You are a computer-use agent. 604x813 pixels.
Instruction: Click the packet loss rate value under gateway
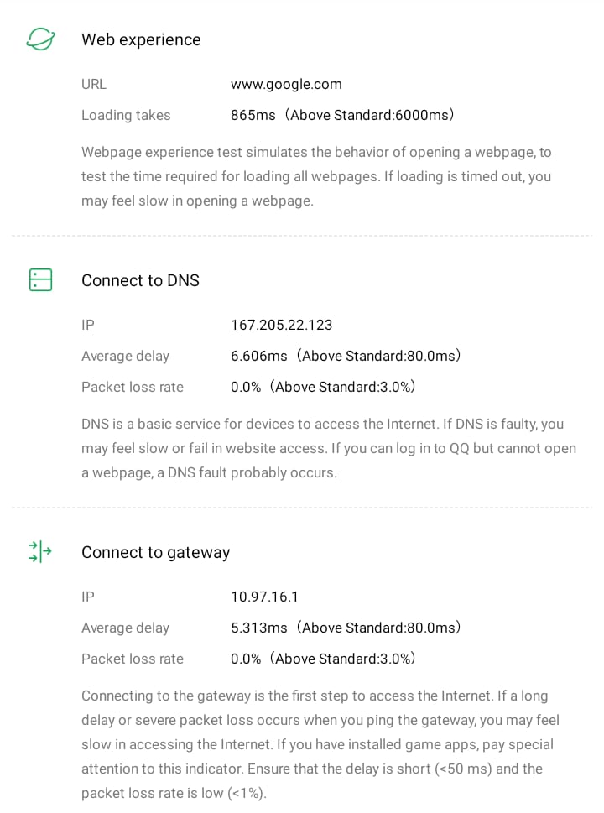tap(323, 659)
